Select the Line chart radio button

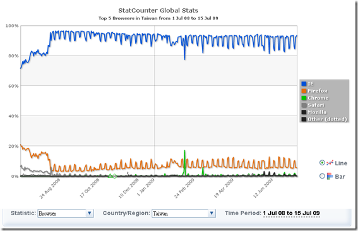322,163
